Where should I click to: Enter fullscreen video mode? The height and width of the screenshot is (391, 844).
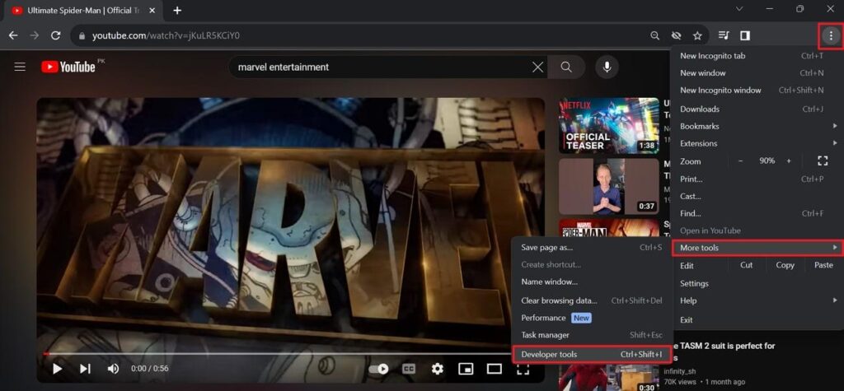(x=523, y=369)
